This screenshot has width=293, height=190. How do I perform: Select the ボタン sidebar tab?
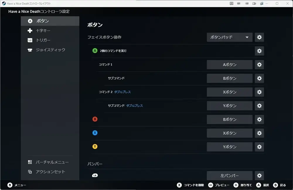50,21
